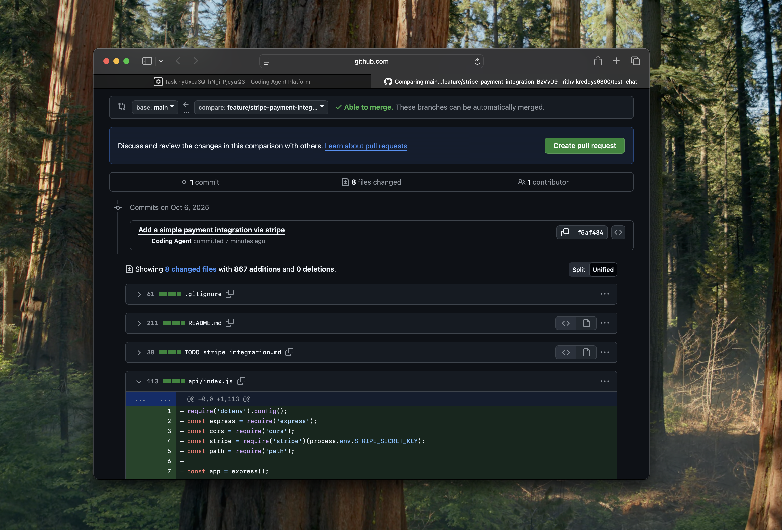Open the compare branch dropdown
This screenshot has width=782, height=530.
pyautogui.click(x=261, y=107)
